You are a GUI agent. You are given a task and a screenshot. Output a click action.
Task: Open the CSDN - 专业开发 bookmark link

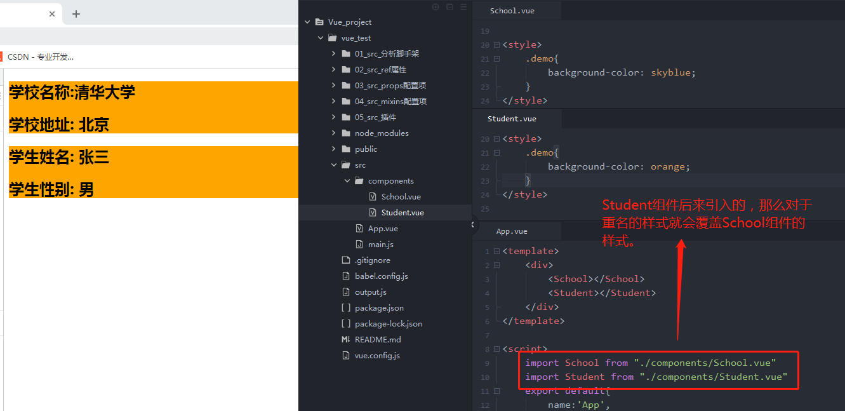click(41, 57)
